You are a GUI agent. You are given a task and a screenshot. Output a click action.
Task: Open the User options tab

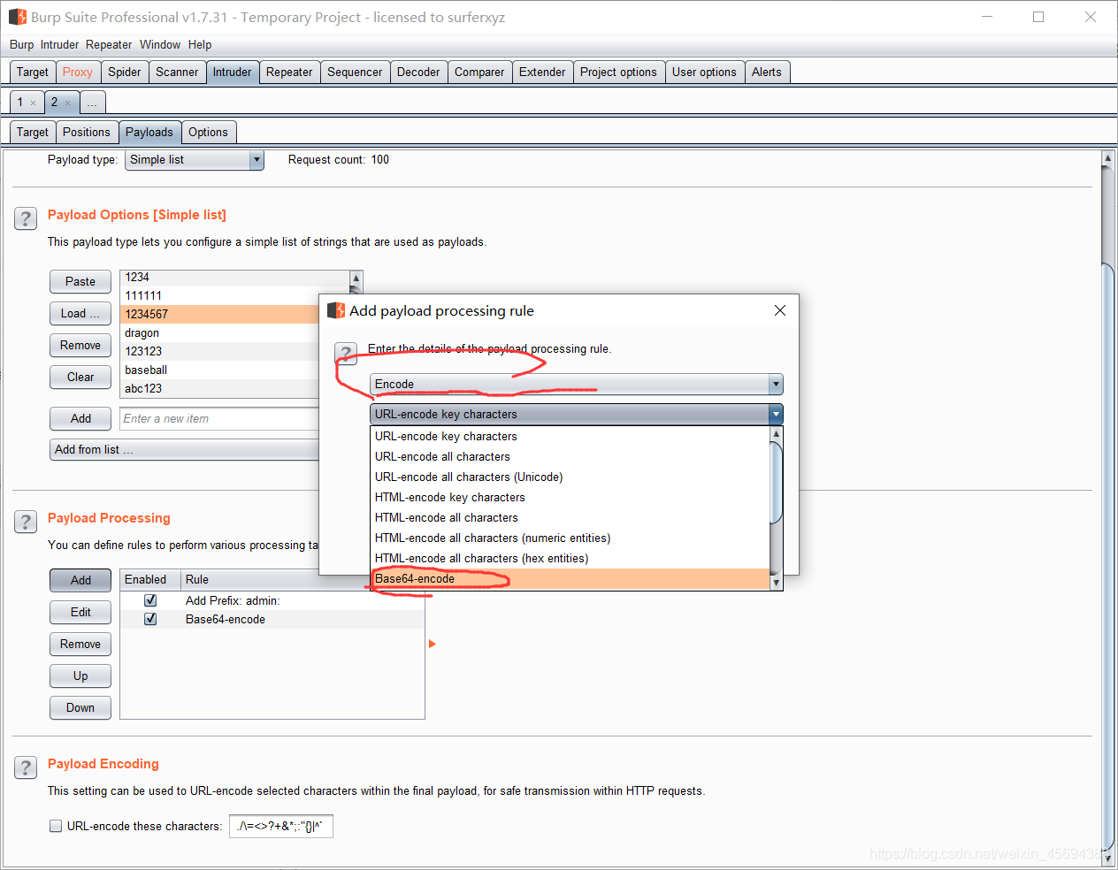(x=704, y=72)
